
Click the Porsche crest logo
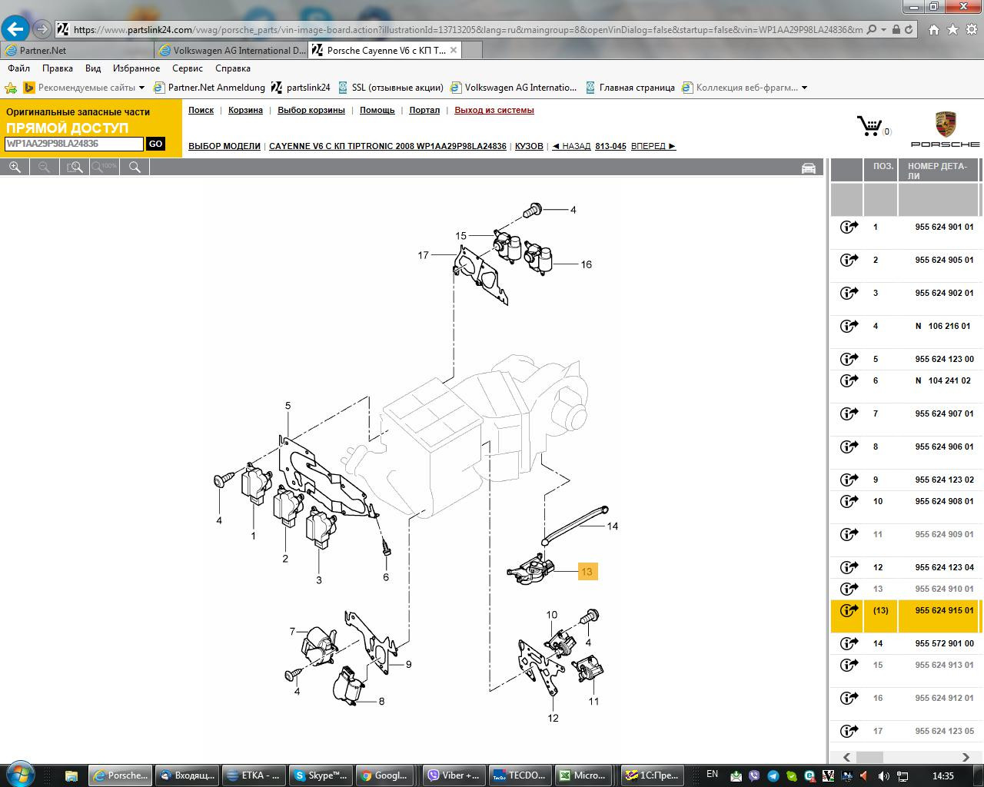coord(945,125)
